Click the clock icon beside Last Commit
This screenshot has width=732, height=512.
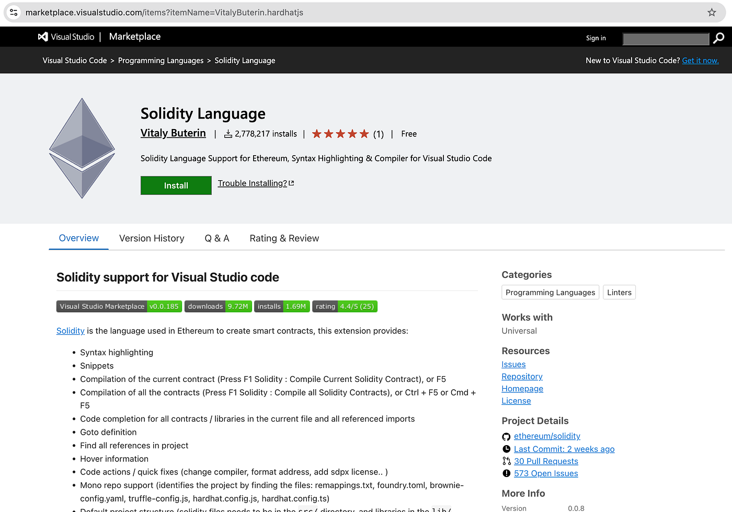506,449
